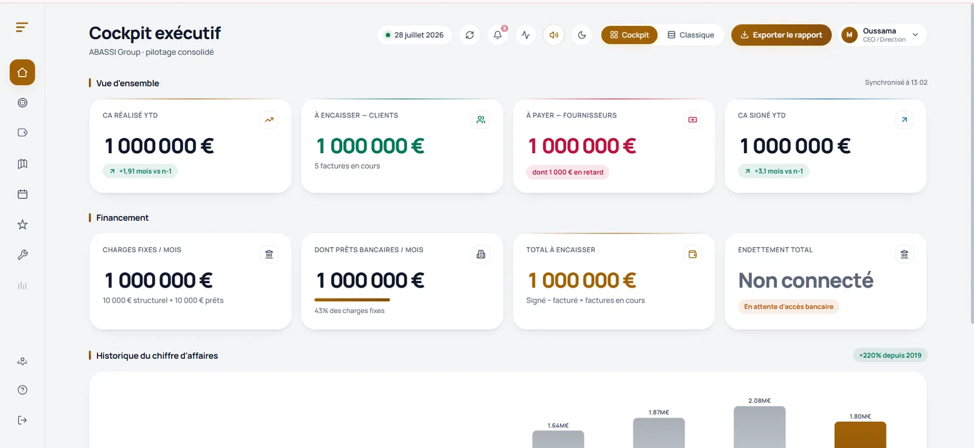Click the 2.08M€ chart bar
This screenshot has width=974, height=448.
(759, 427)
